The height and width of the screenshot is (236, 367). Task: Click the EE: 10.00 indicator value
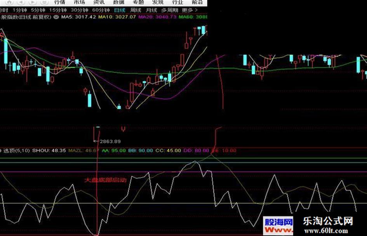pos(224,150)
